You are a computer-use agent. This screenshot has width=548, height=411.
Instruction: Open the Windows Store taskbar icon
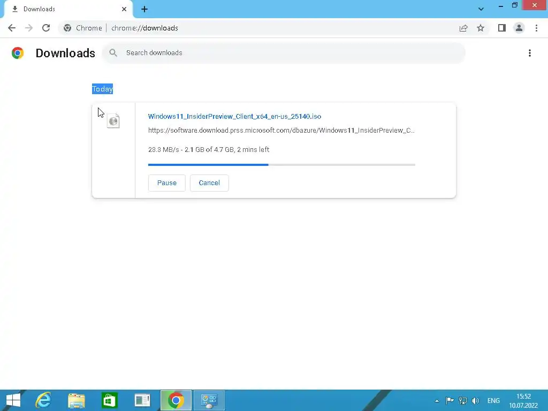[x=109, y=400]
